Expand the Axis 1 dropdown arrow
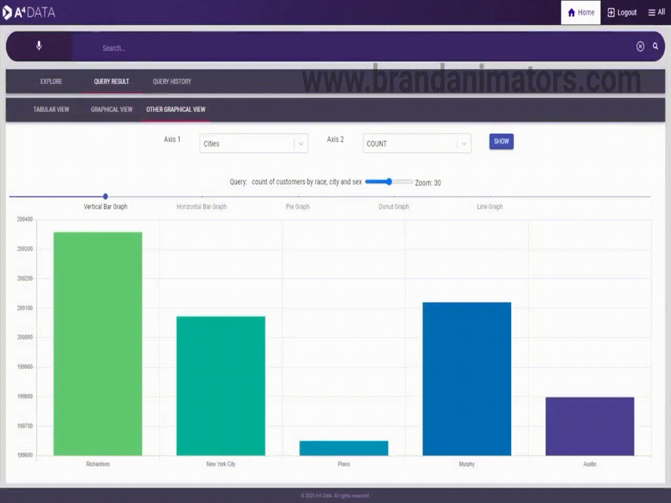The height and width of the screenshot is (503, 671). click(x=301, y=144)
